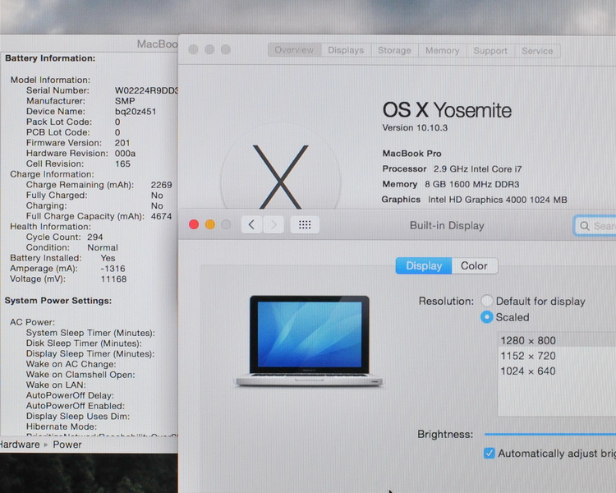616x493 pixels.
Task: Click Version 10.10.3 text
Action: [415, 128]
